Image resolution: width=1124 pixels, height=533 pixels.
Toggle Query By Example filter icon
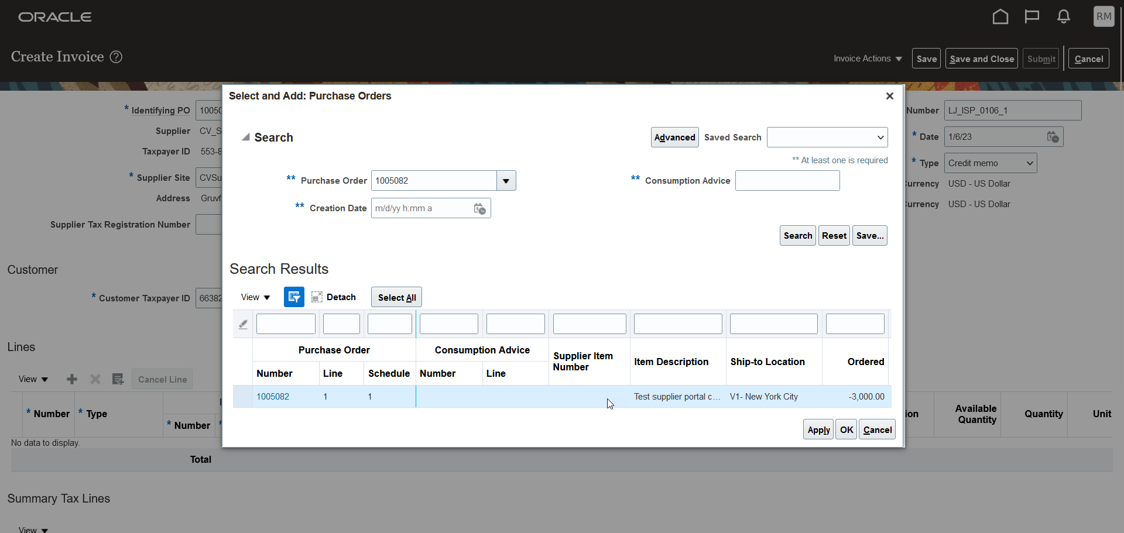point(294,297)
